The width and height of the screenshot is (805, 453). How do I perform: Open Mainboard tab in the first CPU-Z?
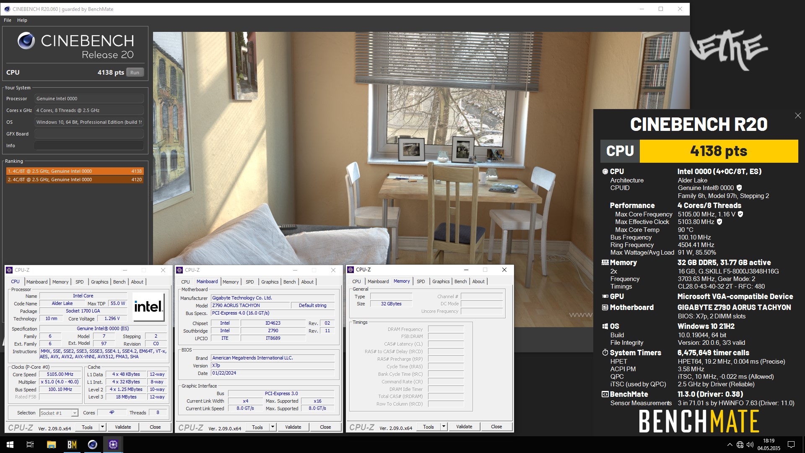click(x=37, y=282)
